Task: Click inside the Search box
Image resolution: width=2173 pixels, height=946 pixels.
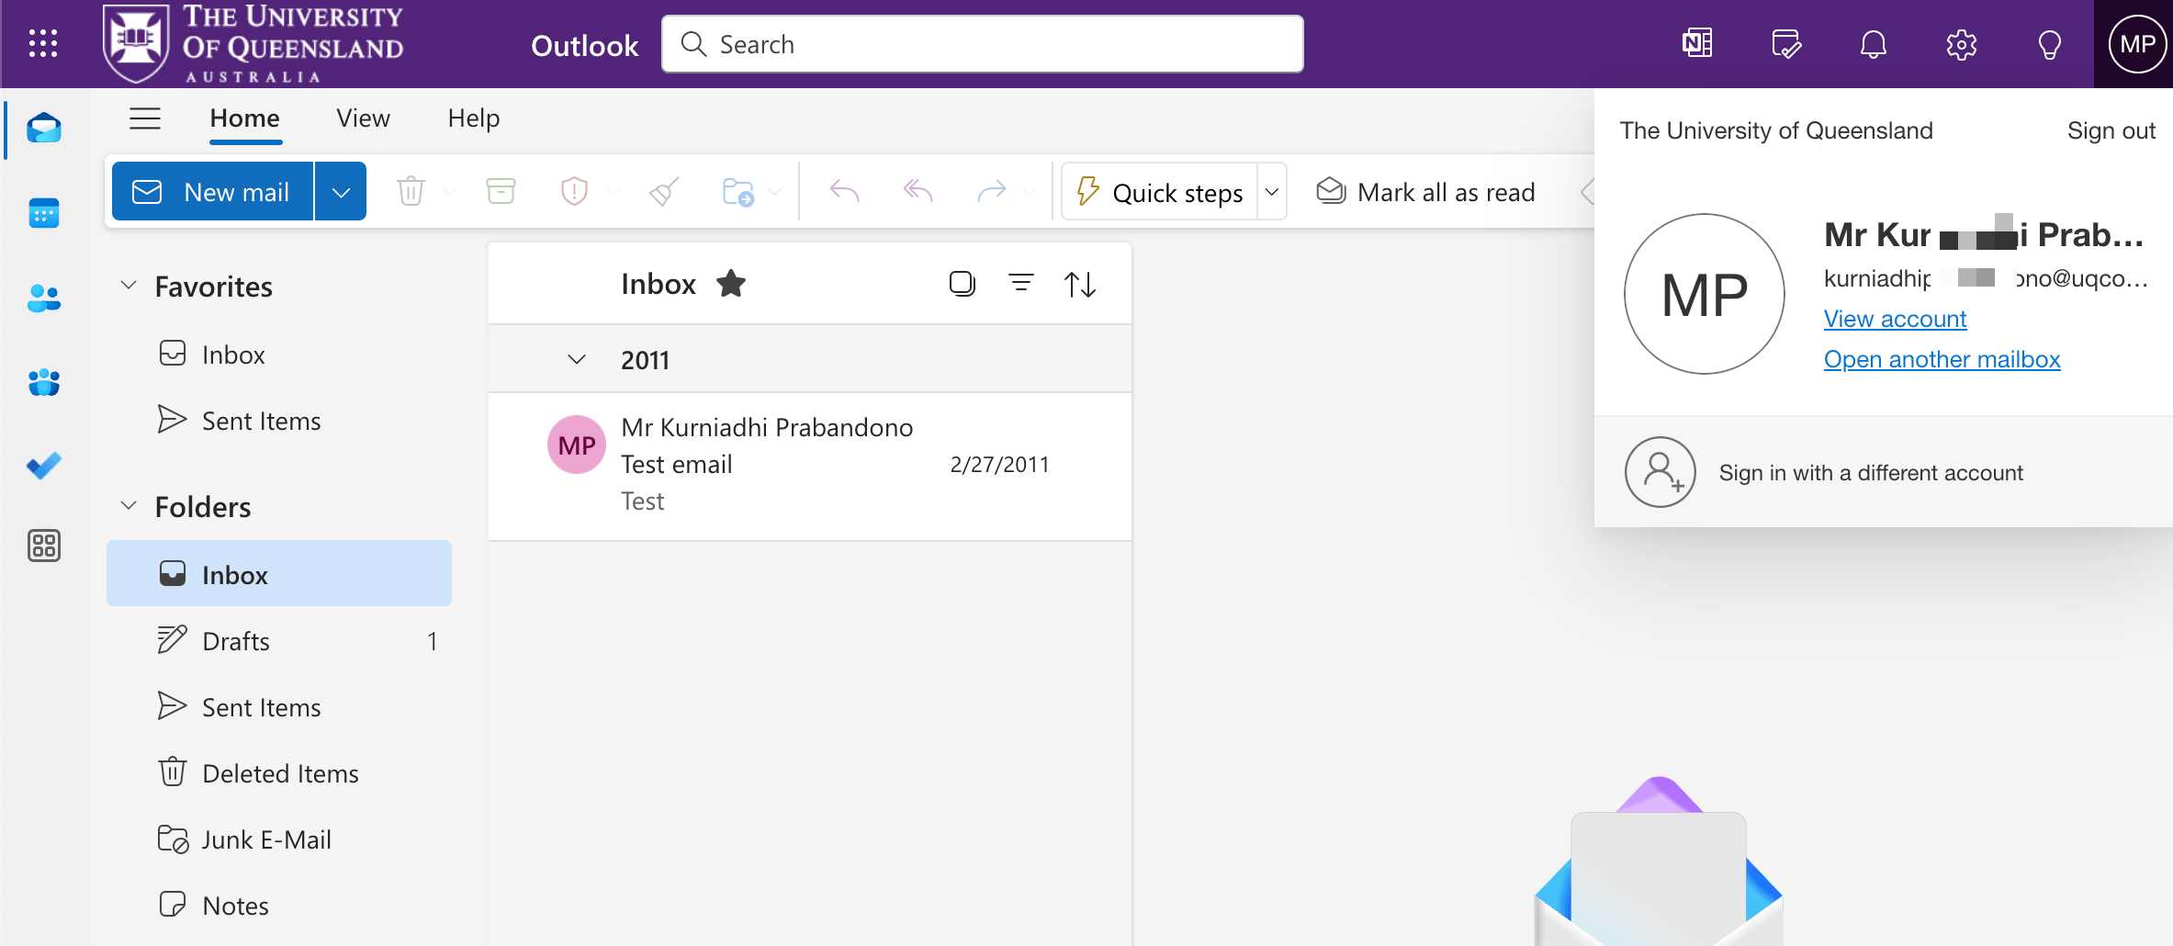Action: (x=982, y=43)
